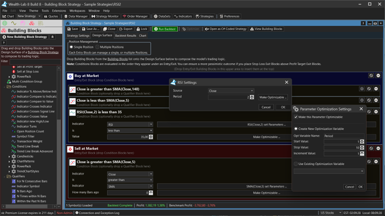This screenshot has height=216, width=385.
Task: Click the Indicators toolbar icon
Action: pyautogui.click(x=183, y=16)
